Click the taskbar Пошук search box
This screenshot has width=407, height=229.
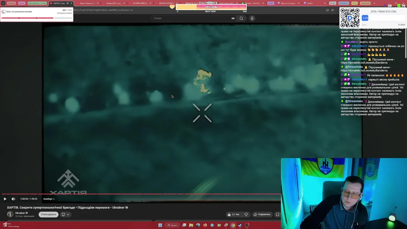pos(172,225)
